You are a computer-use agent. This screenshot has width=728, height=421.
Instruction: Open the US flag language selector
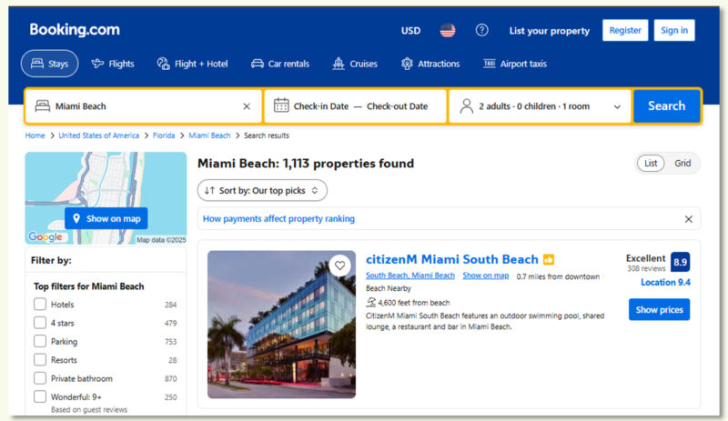pos(448,31)
